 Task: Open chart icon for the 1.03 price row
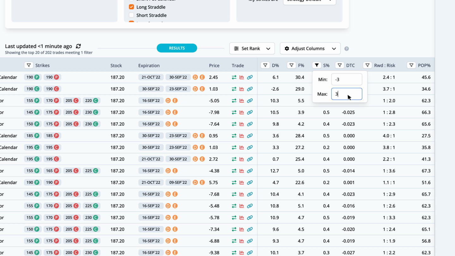coord(242,89)
